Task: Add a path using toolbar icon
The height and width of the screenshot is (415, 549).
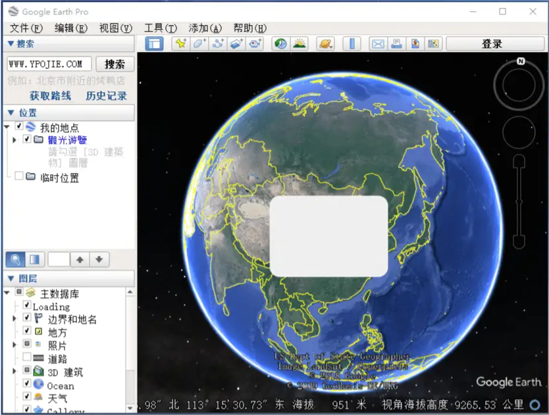Action: [218, 44]
